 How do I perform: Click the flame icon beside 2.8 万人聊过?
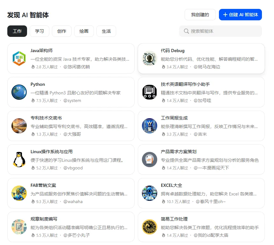coord(33,67)
